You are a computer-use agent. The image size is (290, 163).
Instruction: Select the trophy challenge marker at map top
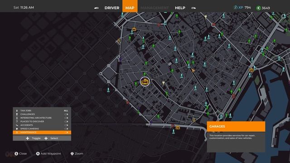205,17
